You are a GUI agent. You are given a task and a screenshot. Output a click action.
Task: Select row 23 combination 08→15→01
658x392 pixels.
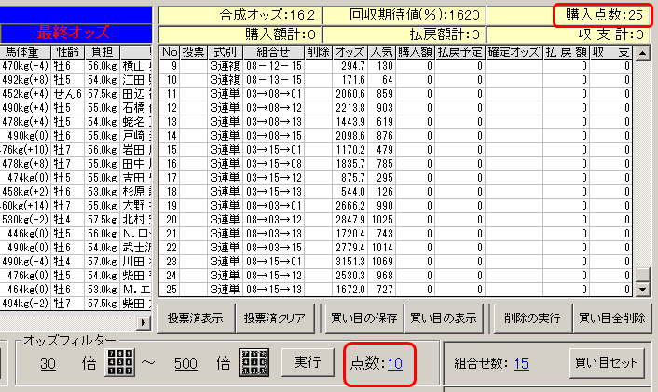(274, 262)
